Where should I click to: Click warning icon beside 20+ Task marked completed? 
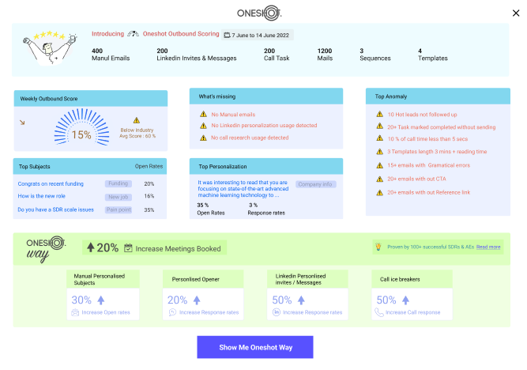(380, 126)
